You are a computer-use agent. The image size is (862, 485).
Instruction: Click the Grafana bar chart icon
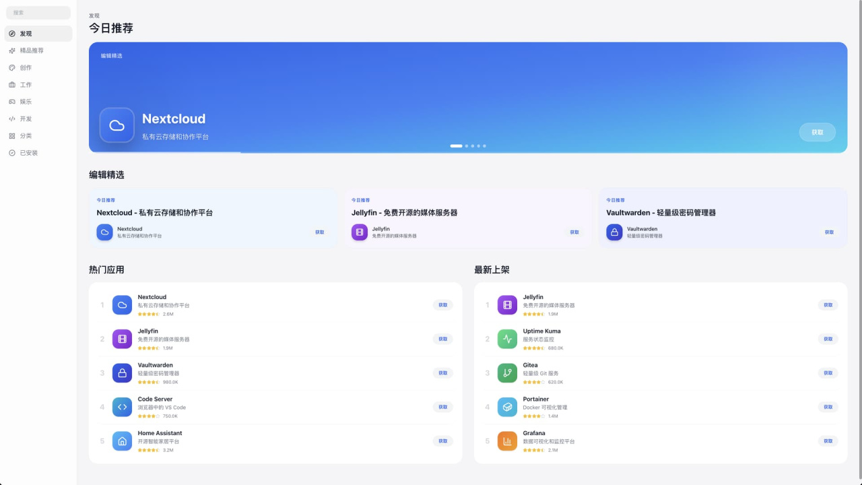pos(507,441)
